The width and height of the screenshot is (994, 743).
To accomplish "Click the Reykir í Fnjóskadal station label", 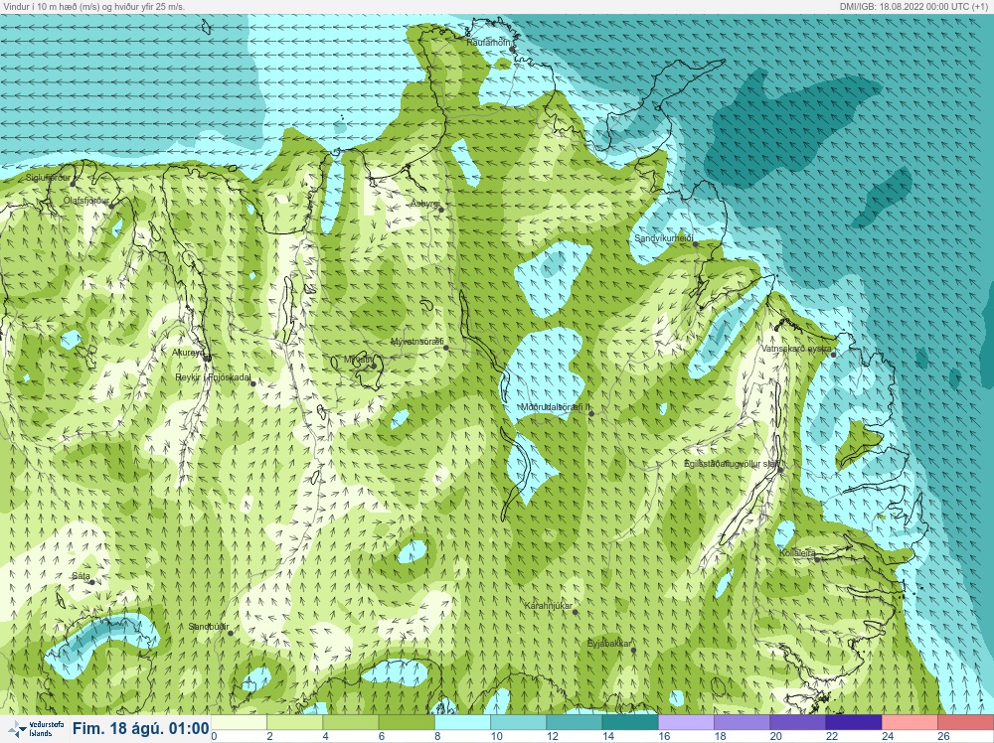I will tap(213, 377).
